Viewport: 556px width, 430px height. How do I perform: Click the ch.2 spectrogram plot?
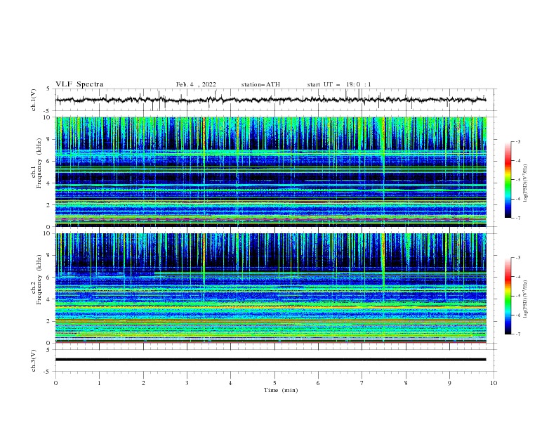click(x=270, y=288)
